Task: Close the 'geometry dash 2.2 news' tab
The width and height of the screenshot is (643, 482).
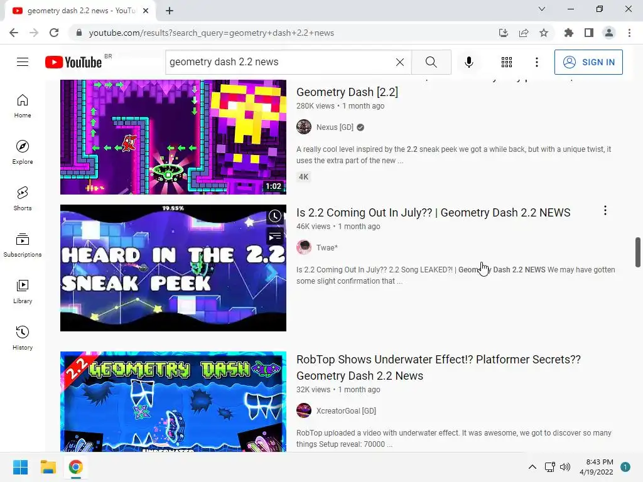Action: pyautogui.click(x=146, y=11)
